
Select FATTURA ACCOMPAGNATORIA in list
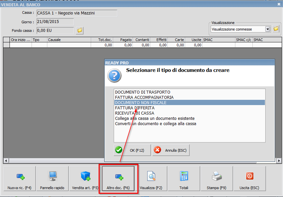(190, 97)
